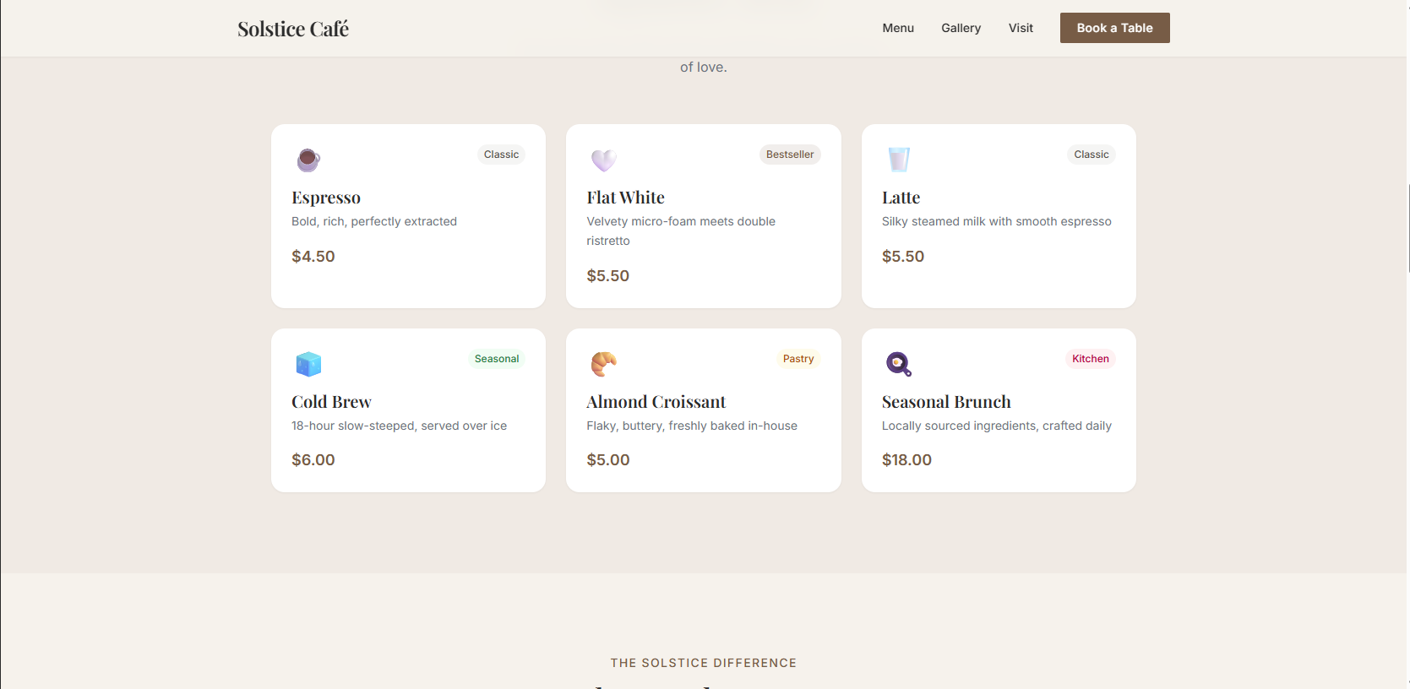Screen dimensions: 1410x689
Task: Click 'Flaky, buttery, freshly baked in-house'
Action: pyautogui.click(x=692, y=426)
